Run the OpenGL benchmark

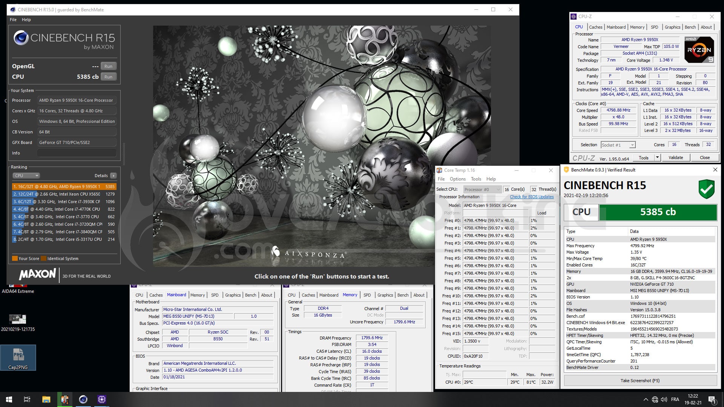click(108, 66)
